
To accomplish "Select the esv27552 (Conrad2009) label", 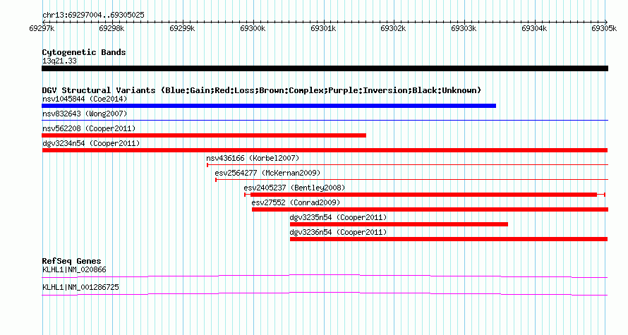I will tap(296, 202).
